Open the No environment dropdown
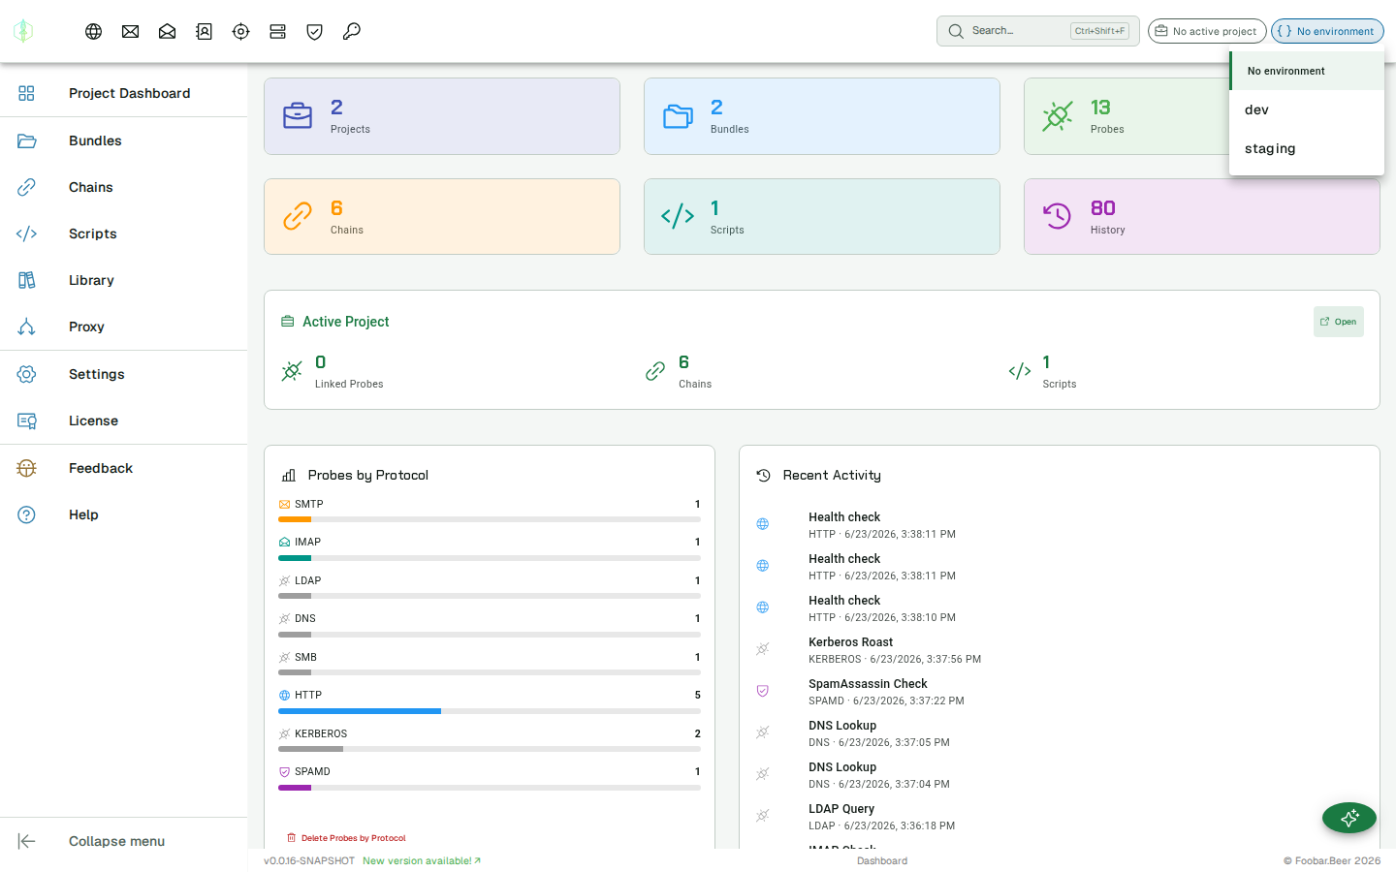Image resolution: width=1396 pixels, height=872 pixels. [1327, 31]
